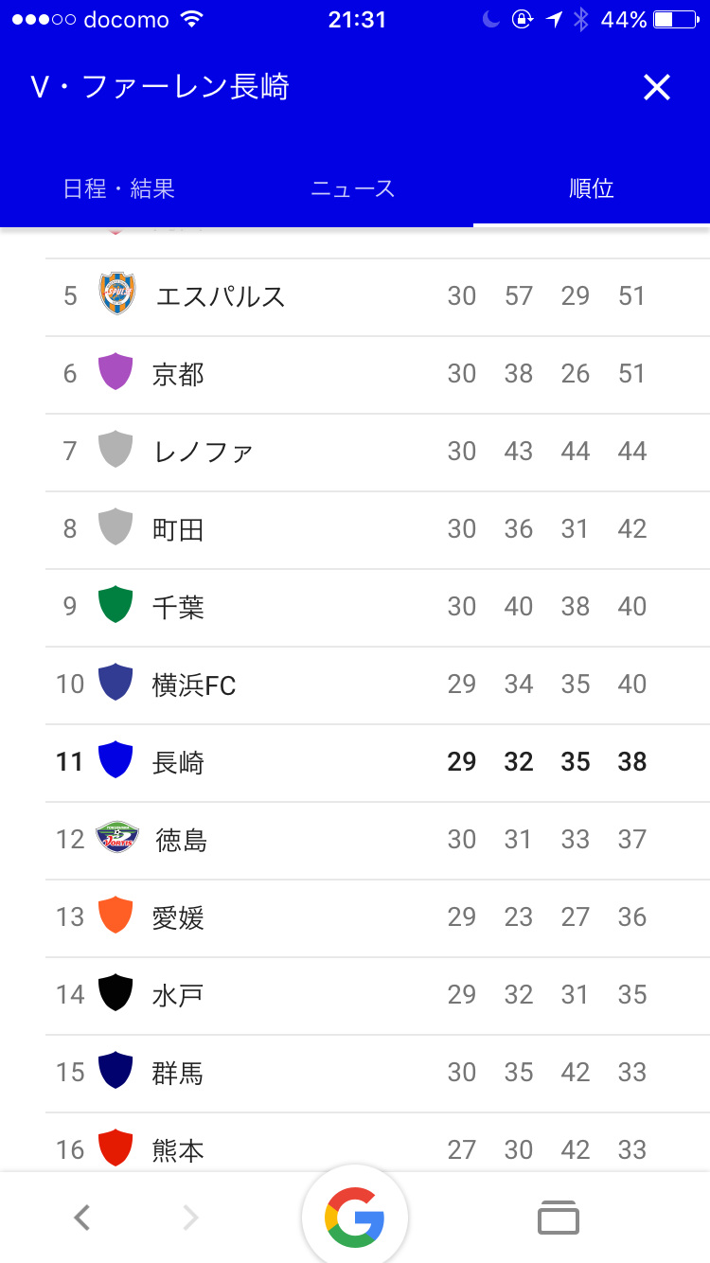Viewport: 710px width, 1263px height.
Task: Open the 群馬 team name
Action: coord(178,1073)
